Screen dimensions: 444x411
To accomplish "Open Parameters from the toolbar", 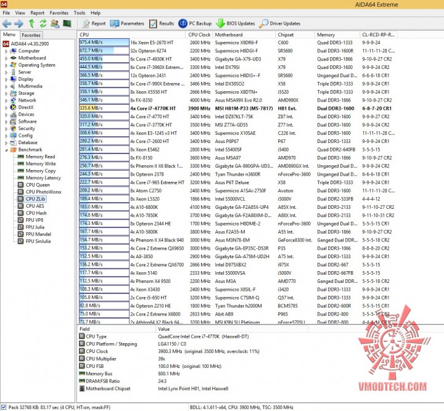I will tap(127, 23).
